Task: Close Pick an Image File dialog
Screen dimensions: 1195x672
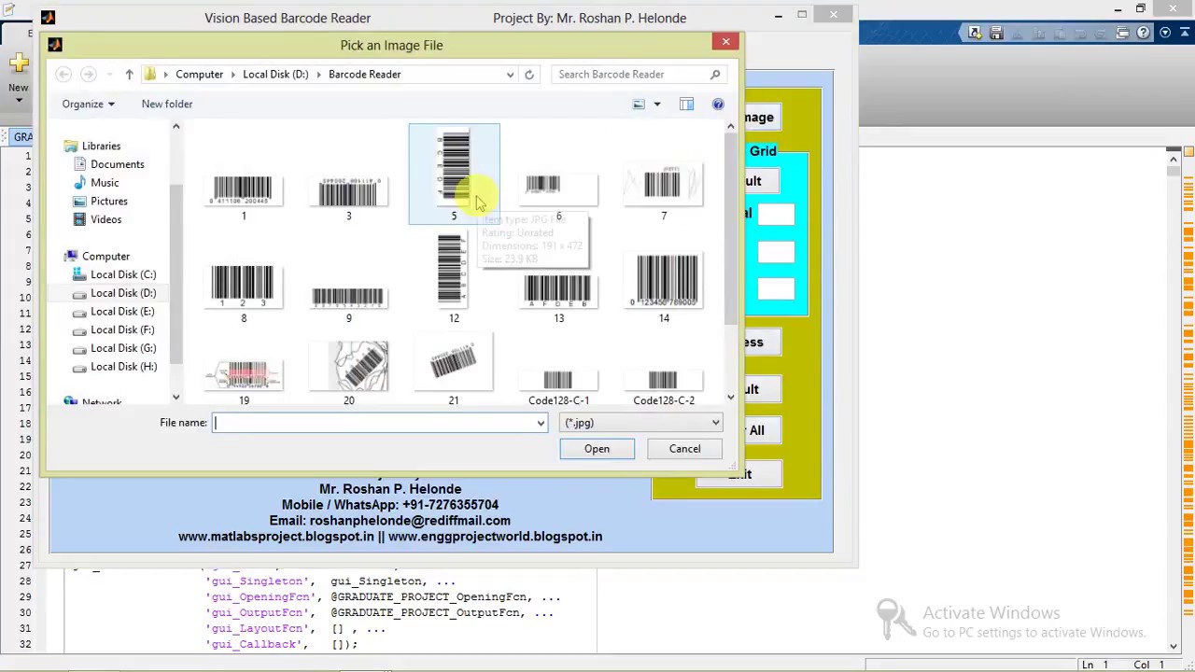Action: (725, 42)
